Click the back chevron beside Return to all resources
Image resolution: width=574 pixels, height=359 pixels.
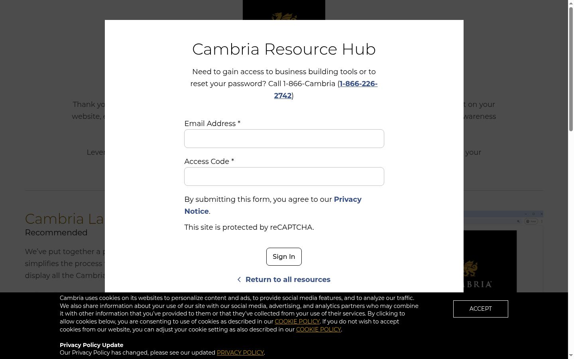[x=239, y=280]
